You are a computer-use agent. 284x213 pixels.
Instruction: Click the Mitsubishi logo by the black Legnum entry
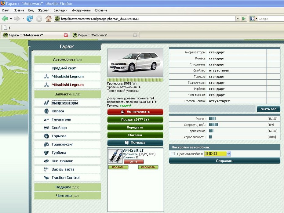(46, 76)
